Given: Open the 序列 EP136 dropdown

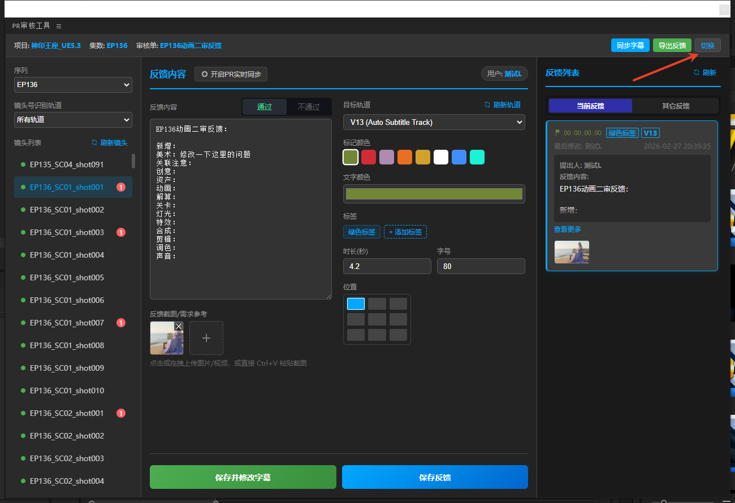Looking at the screenshot, I should (73, 85).
